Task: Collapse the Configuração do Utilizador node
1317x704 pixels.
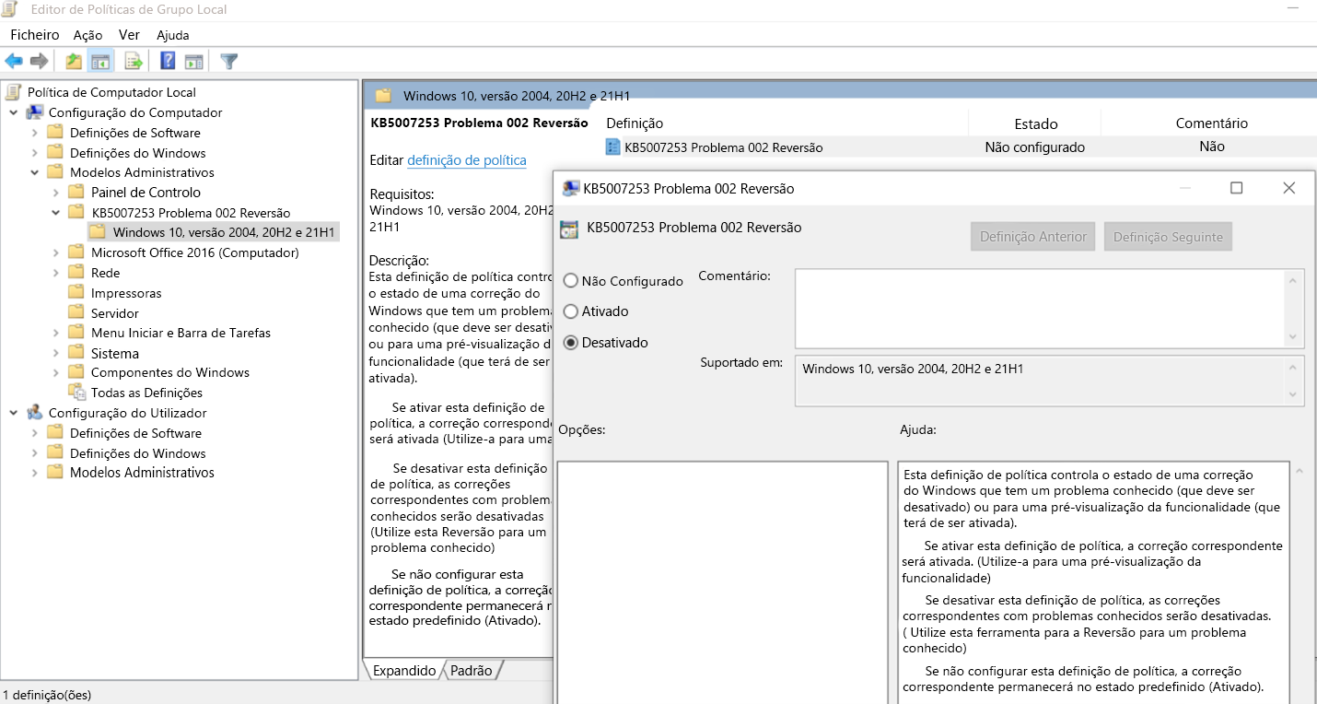Action: (14, 413)
